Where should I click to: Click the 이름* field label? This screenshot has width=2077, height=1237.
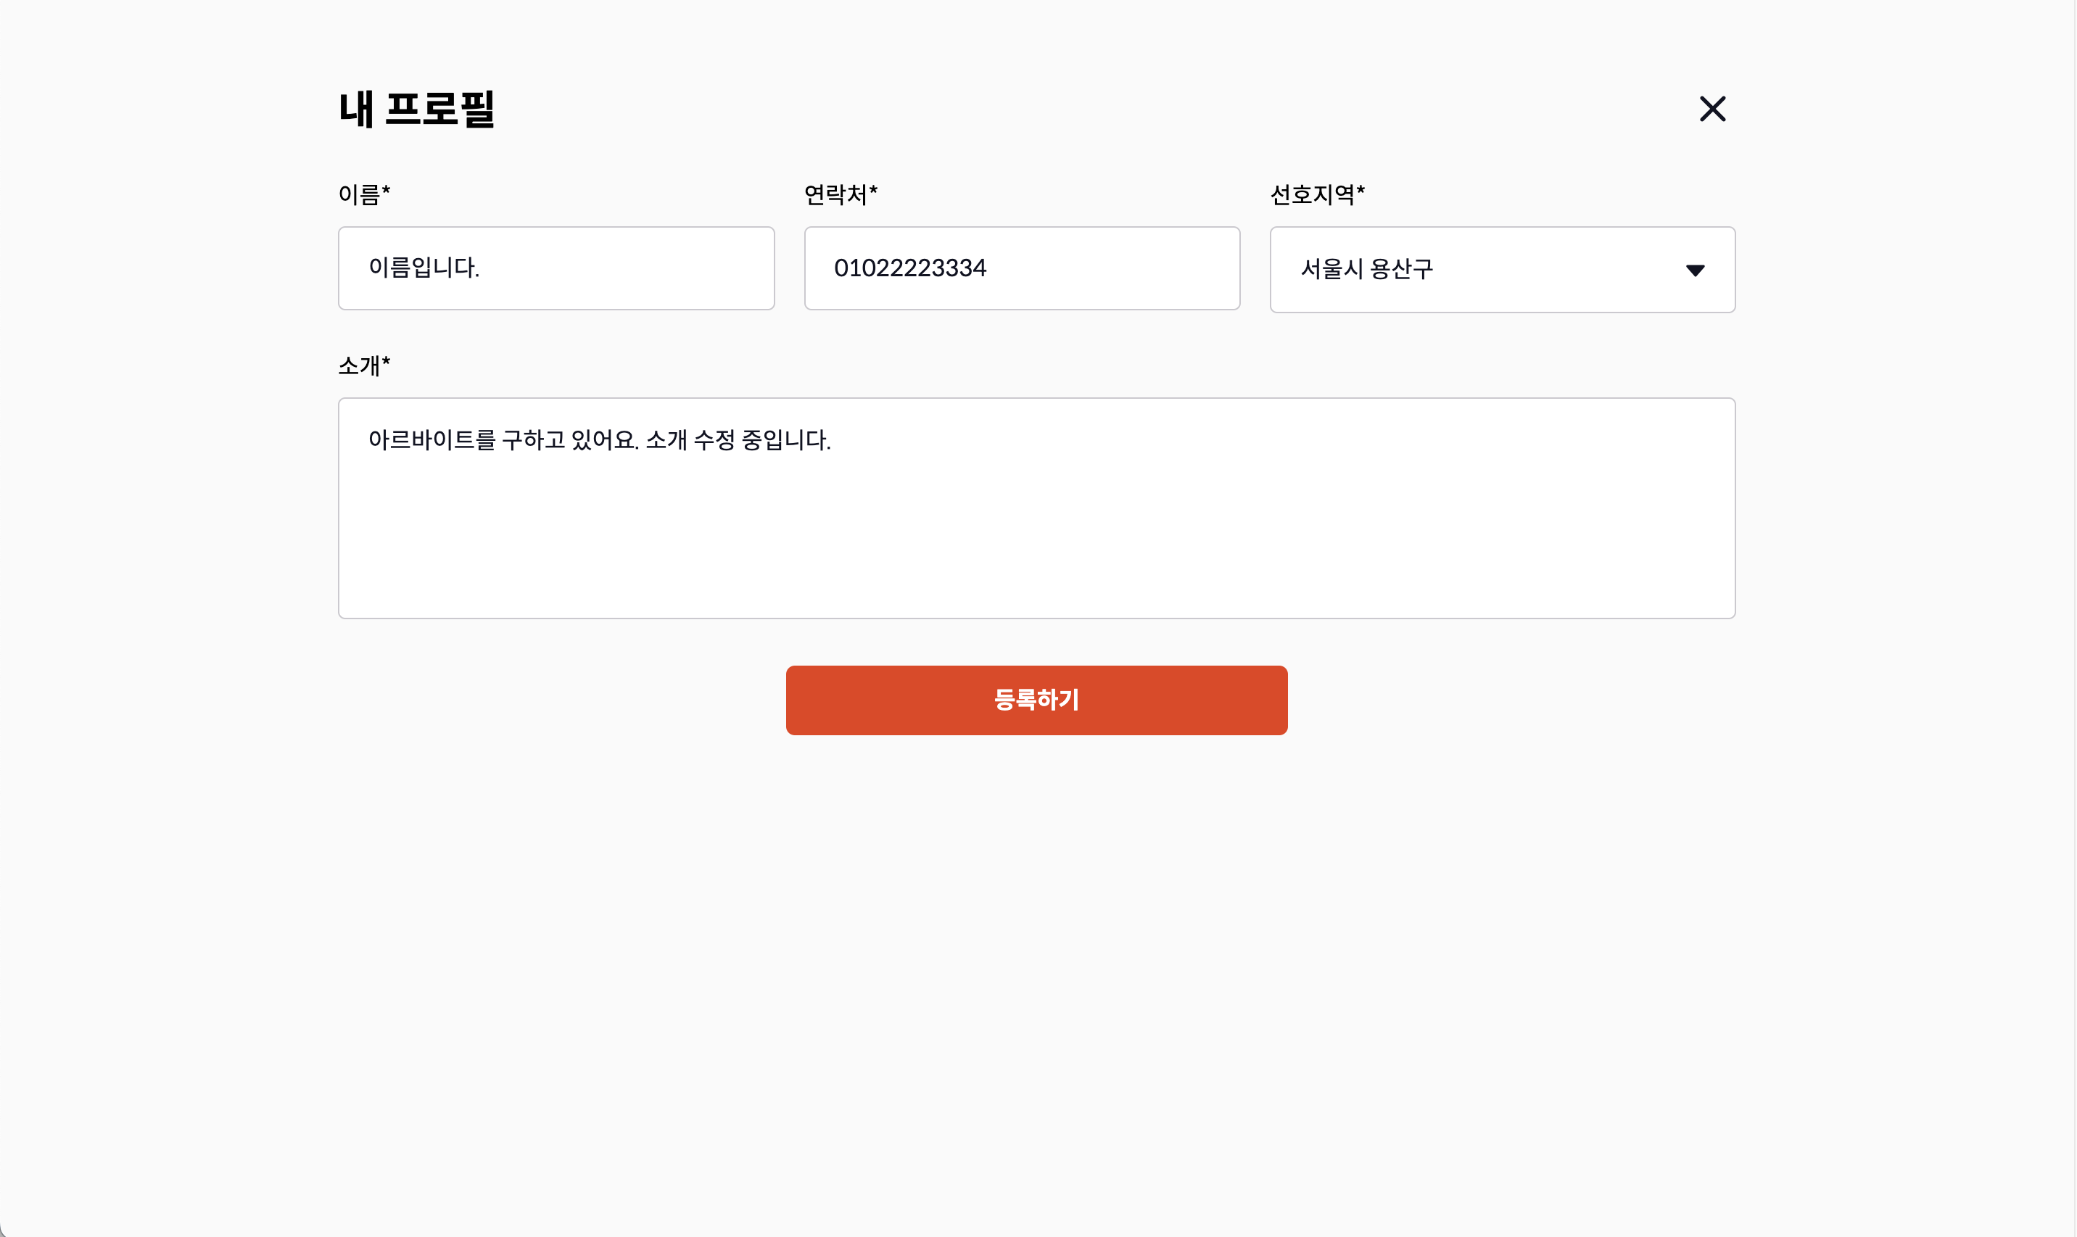point(364,194)
